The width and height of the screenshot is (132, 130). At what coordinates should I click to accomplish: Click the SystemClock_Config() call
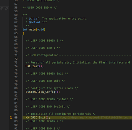click(43, 92)
